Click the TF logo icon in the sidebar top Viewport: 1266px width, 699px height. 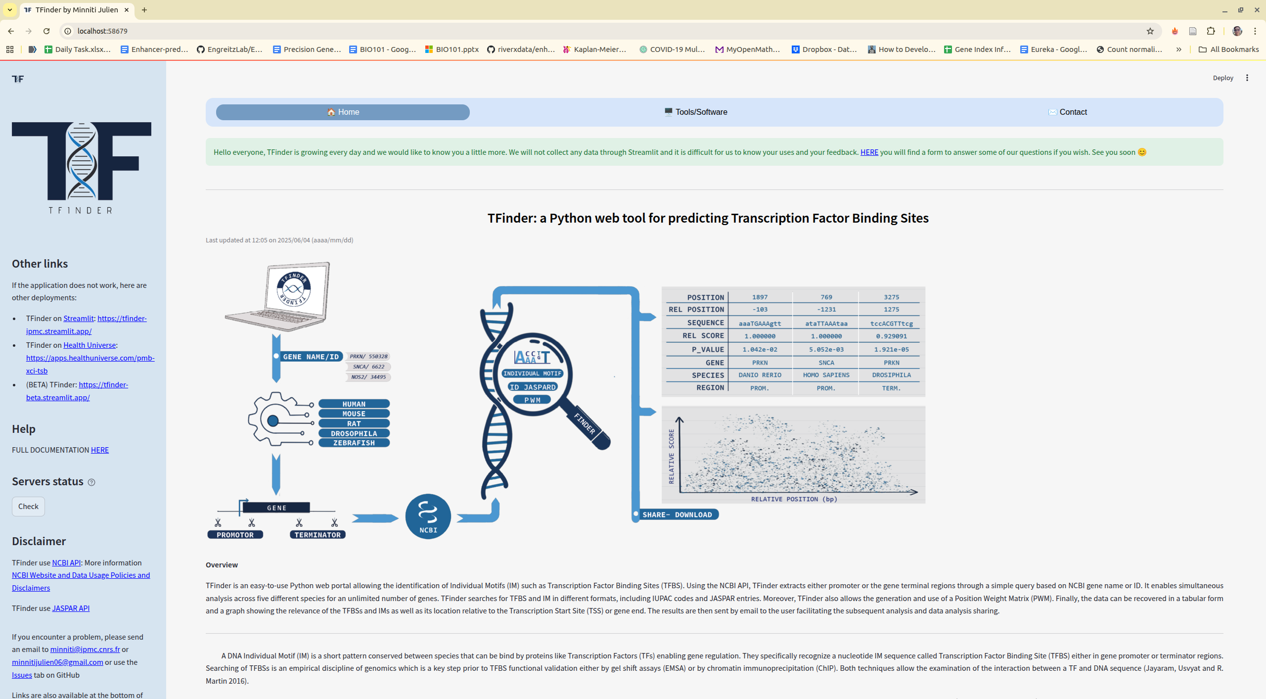click(18, 79)
